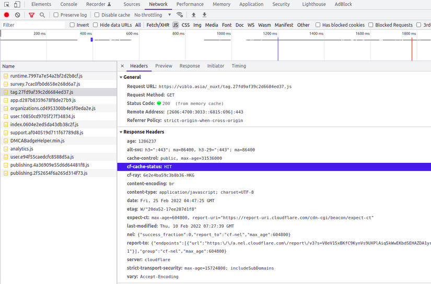Tick the Hide data URLs checkbox
Screen dimensions: 431x284
pos(96,25)
